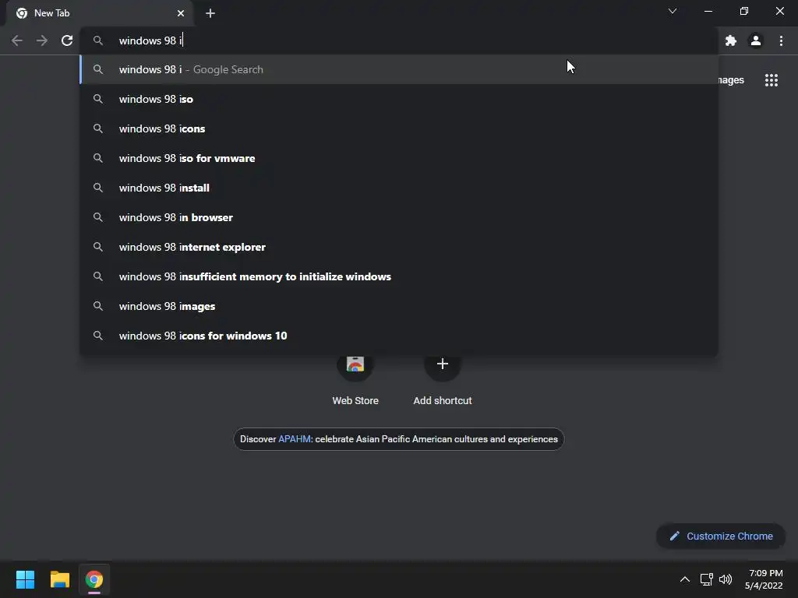Open the Web Store shortcut
798x598 pixels.
[355, 379]
